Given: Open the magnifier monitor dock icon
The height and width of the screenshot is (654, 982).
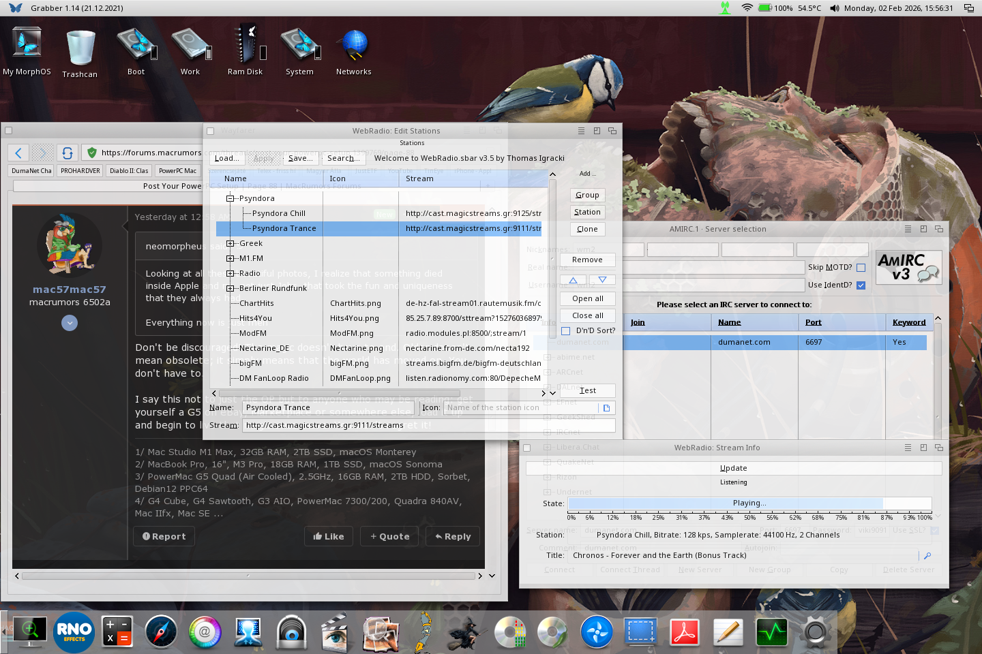Looking at the screenshot, I should point(31,632).
